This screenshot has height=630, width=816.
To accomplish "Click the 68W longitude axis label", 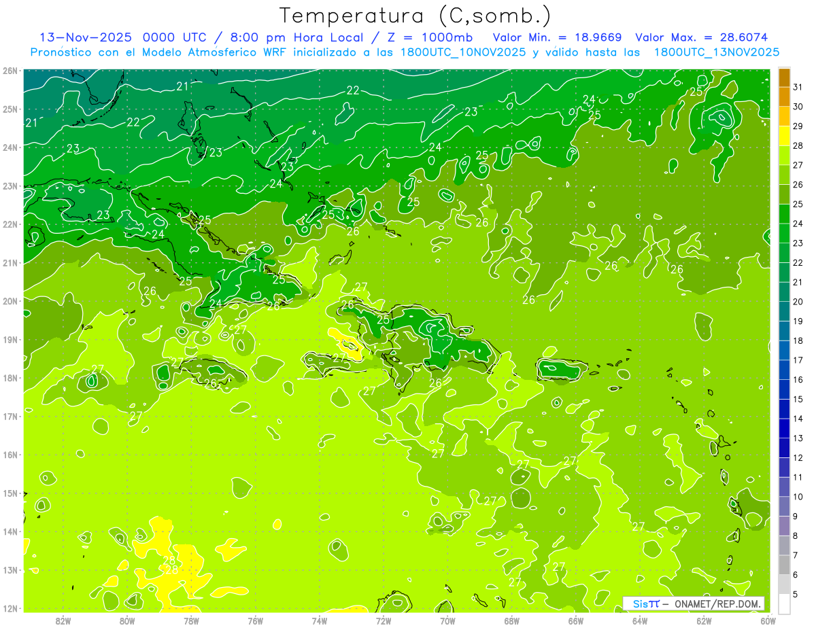I will [511, 620].
